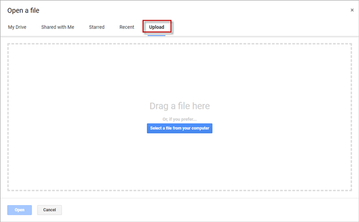Click the Open button
This screenshot has height=222, width=359.
pyautogui.click(x=20, y=210)
